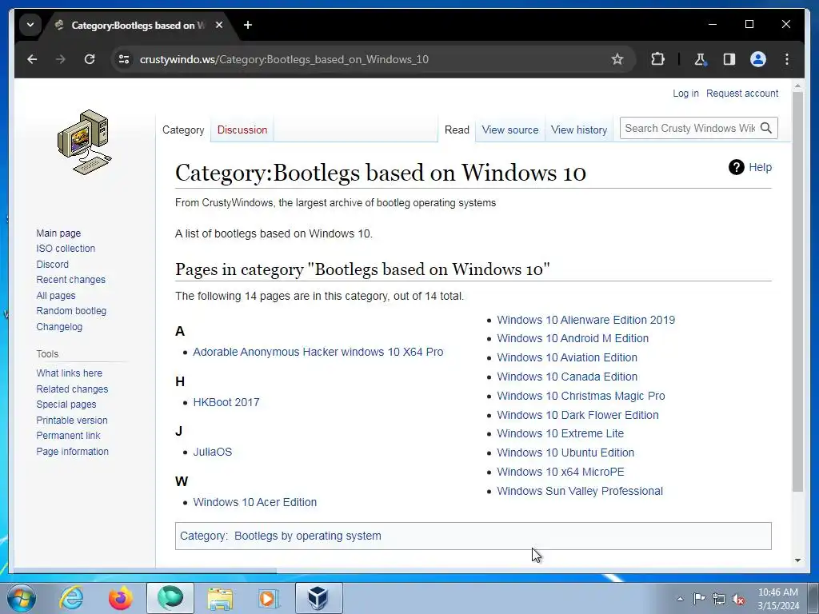Go to Main page in sidebar
This screenshot has height=614, width=819.
point(58,233)
